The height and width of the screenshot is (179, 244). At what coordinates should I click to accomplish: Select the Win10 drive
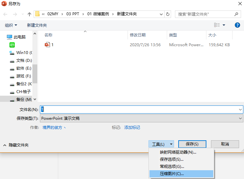[x=21, y=53]
